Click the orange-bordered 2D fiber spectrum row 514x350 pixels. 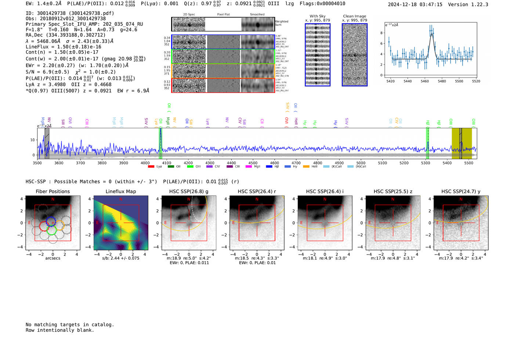(223, 71)
